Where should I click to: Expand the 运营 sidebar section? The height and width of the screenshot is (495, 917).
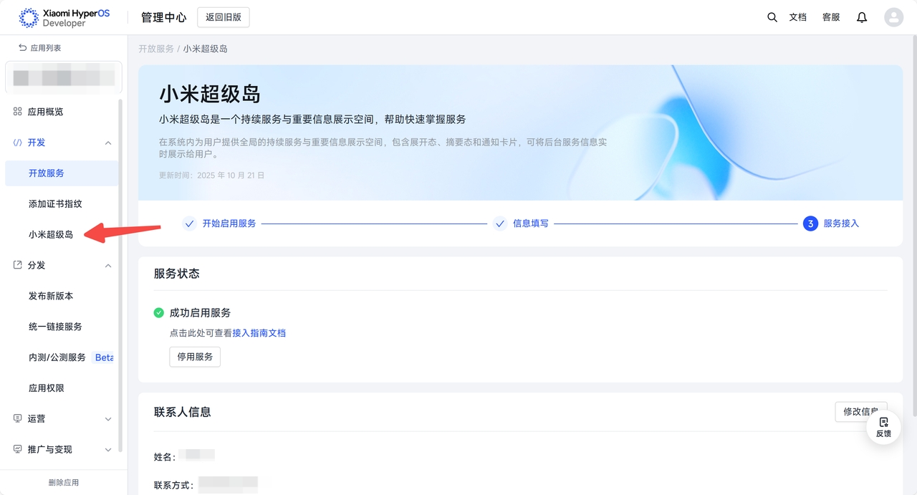[x=108, y=418]
